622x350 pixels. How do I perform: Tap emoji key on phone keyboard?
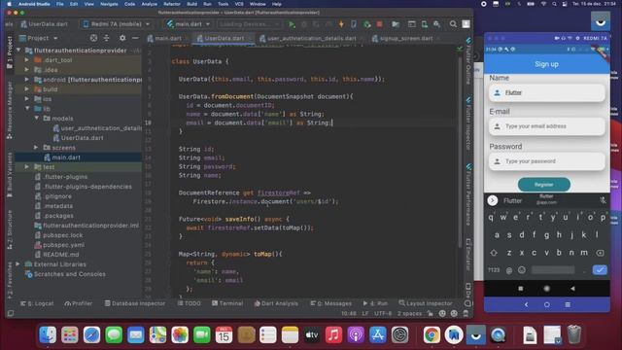click(x=522, y=270)
